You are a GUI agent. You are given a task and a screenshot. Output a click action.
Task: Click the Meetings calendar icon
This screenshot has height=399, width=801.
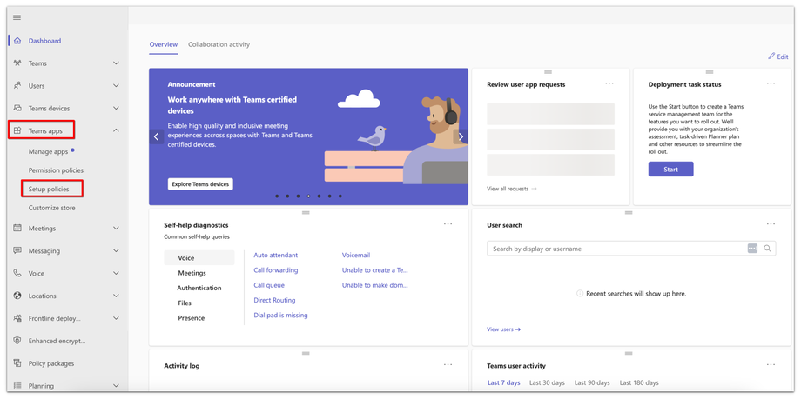coord(17,228)
